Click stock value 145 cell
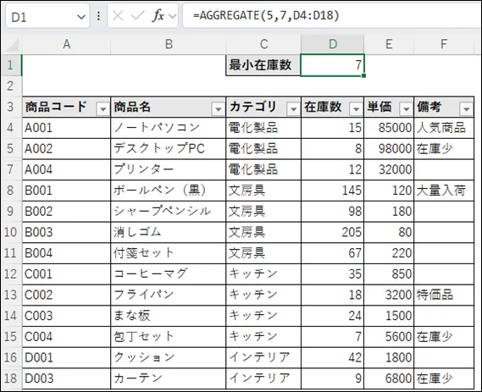The width and height of the screenshot is (482, 392). click(333, 190)
